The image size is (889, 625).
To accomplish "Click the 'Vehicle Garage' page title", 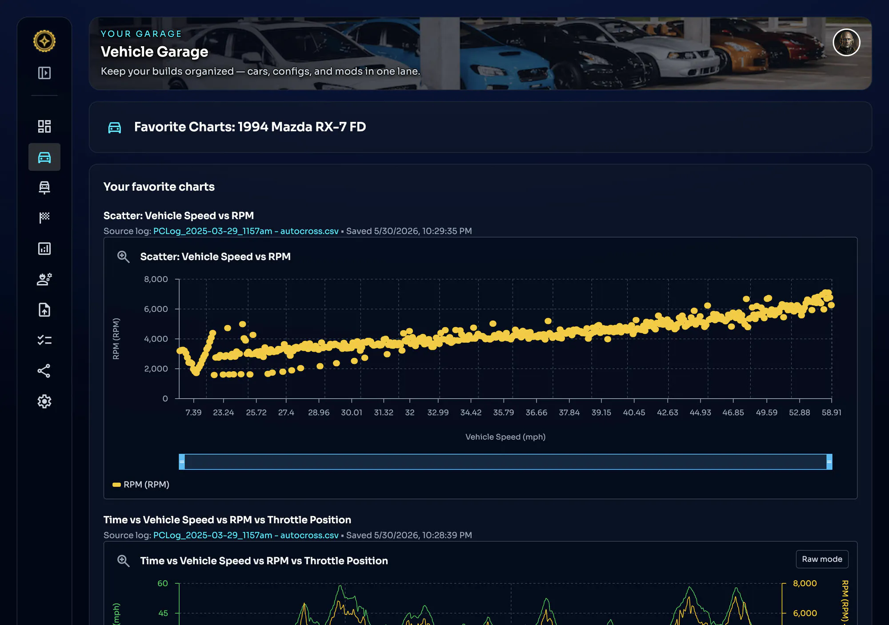I will click(x=155, y=52).
